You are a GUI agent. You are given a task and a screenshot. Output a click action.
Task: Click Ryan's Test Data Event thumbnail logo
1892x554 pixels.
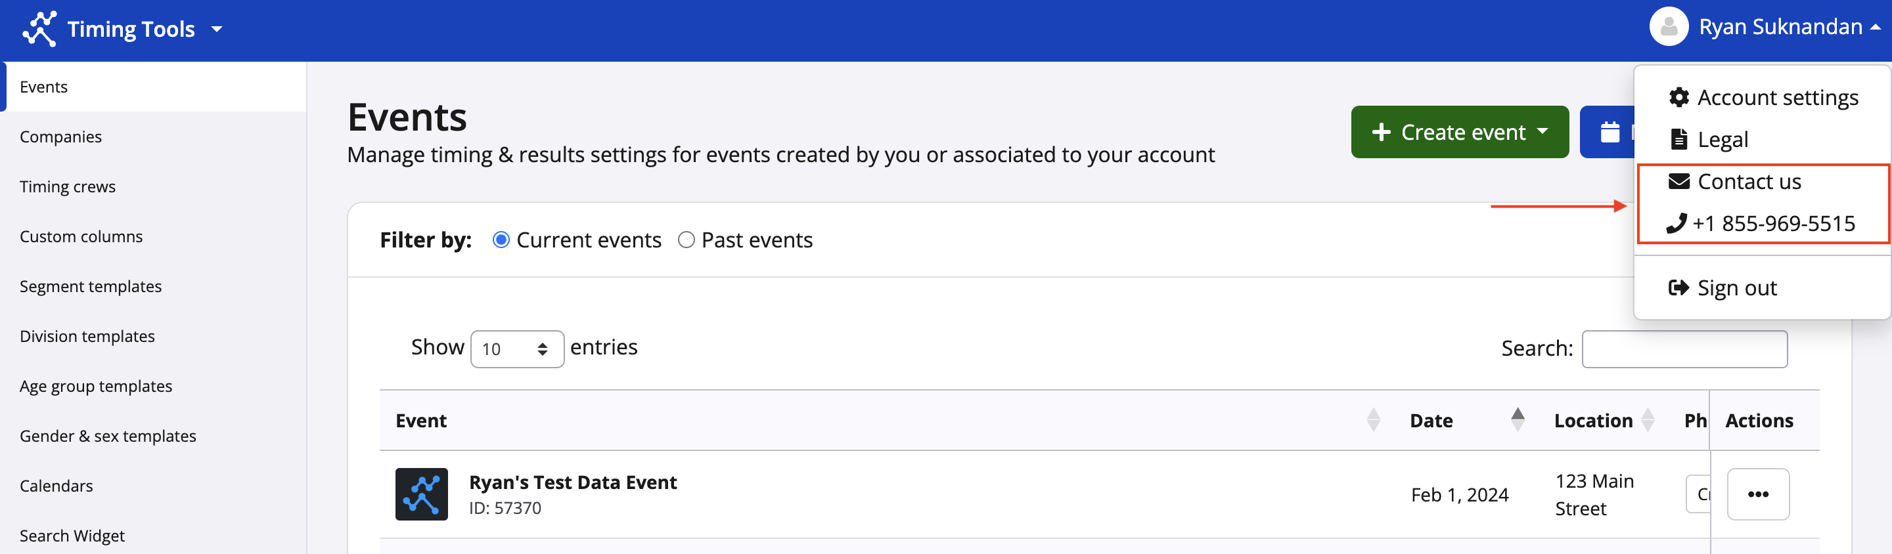(422, 494)
